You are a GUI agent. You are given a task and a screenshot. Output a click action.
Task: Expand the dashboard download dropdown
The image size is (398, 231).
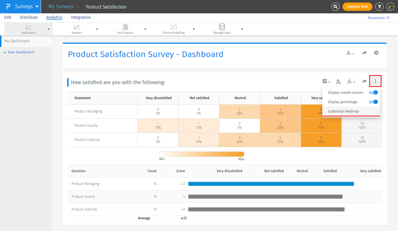click(350, 53)
